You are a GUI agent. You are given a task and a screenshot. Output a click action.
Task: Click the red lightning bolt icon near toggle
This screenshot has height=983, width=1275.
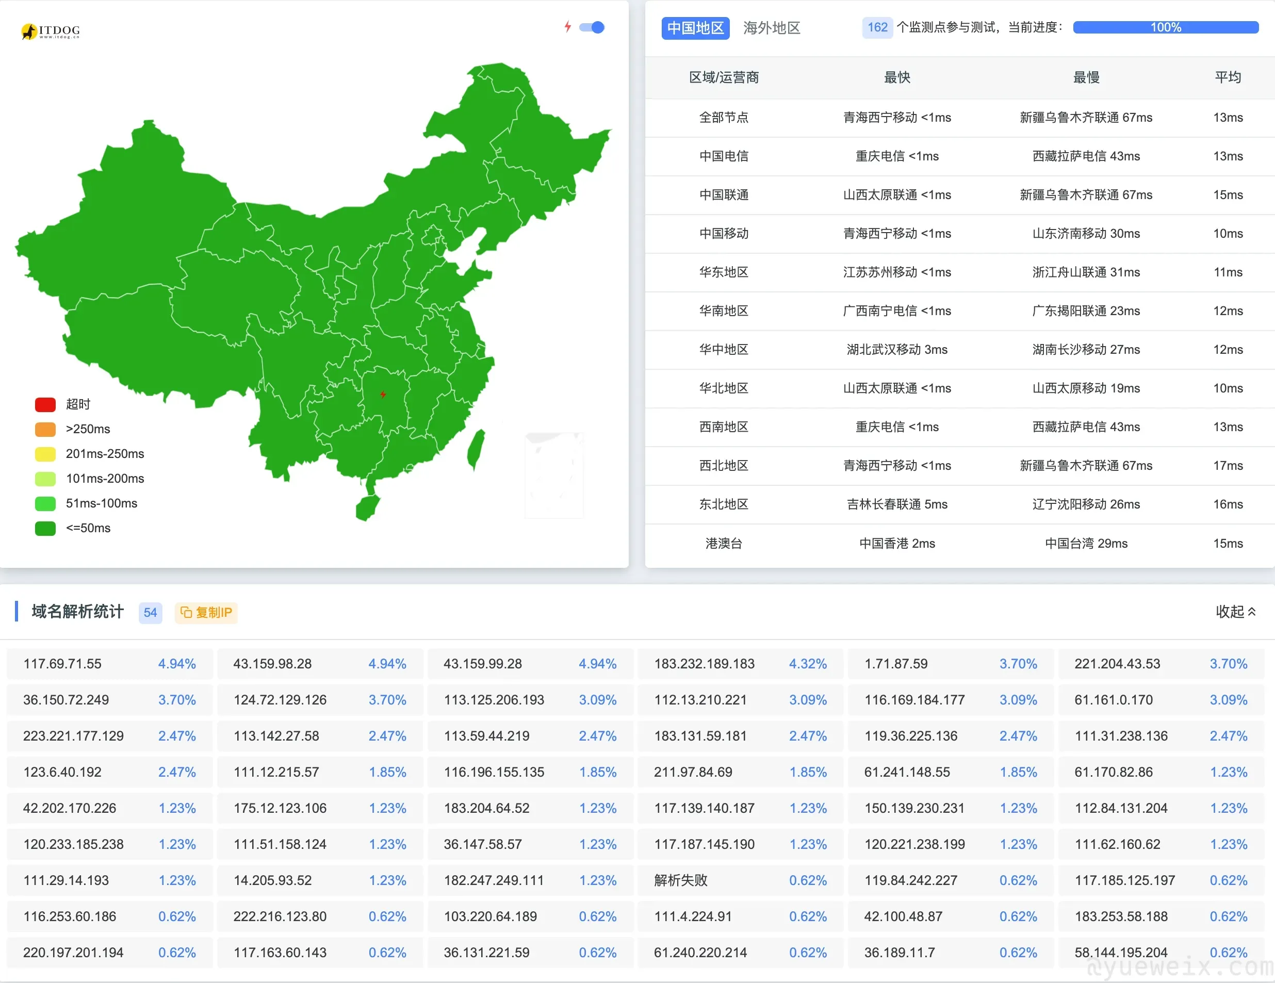[567, 27]
